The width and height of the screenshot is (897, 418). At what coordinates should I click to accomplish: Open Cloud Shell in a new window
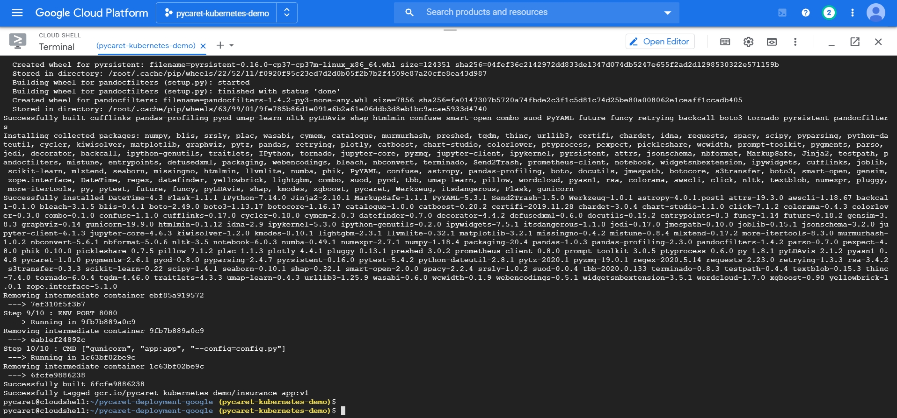click(x=855, y=42)
